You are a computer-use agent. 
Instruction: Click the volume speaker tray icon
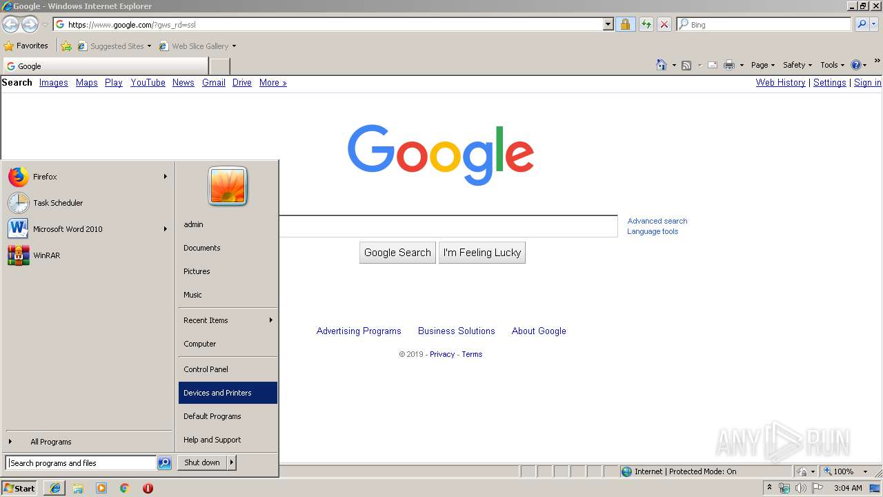pyautogui.click(x=801, y=488)
